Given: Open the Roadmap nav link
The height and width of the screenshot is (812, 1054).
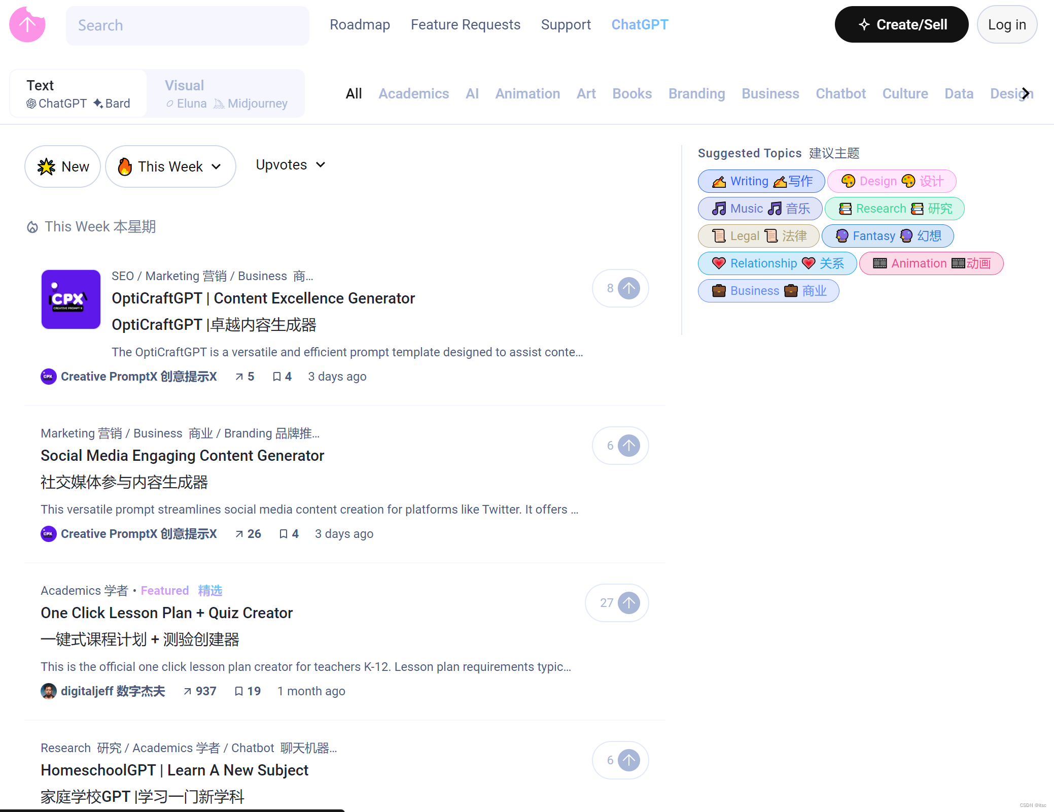Looking at the screenshot, I should click(360, 25).
